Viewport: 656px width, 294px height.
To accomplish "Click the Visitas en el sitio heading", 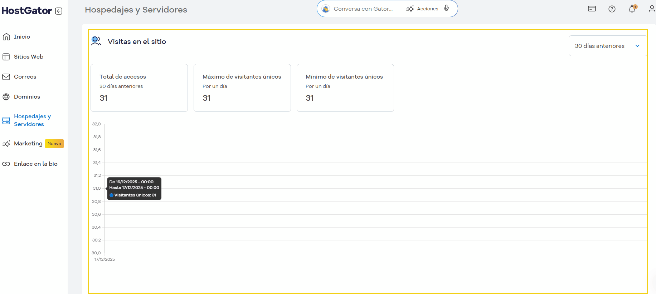I will tap(137, 41).
